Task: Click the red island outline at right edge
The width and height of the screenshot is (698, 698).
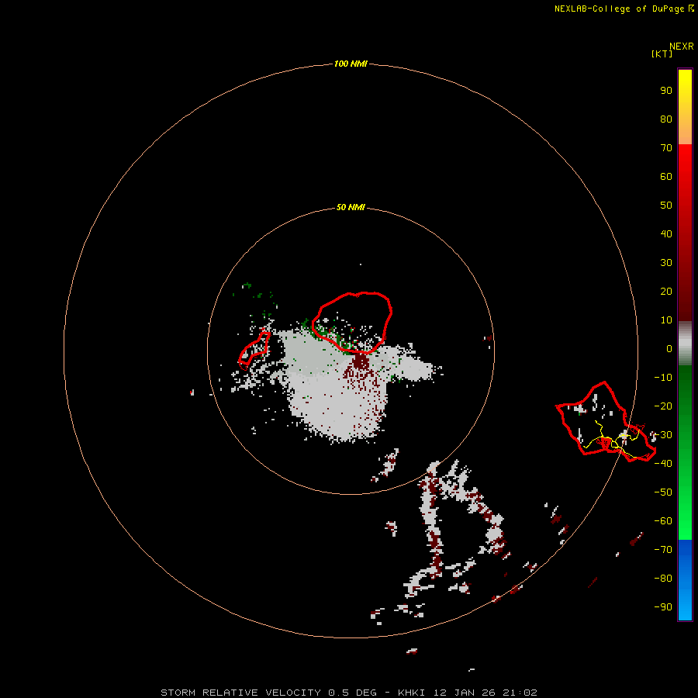Action: pos(606,422)
